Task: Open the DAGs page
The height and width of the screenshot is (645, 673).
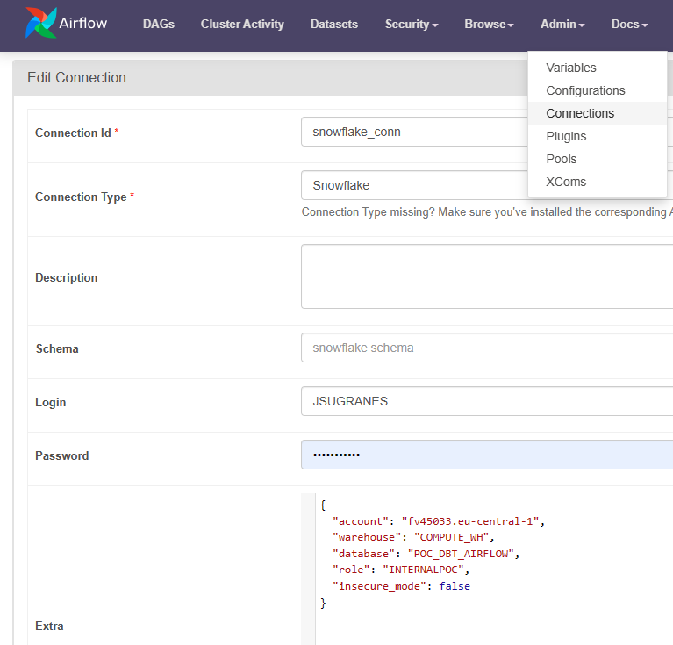Action: [158, 24]
